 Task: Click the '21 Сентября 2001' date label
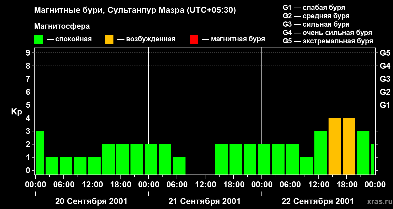click(x=204, y=201)
